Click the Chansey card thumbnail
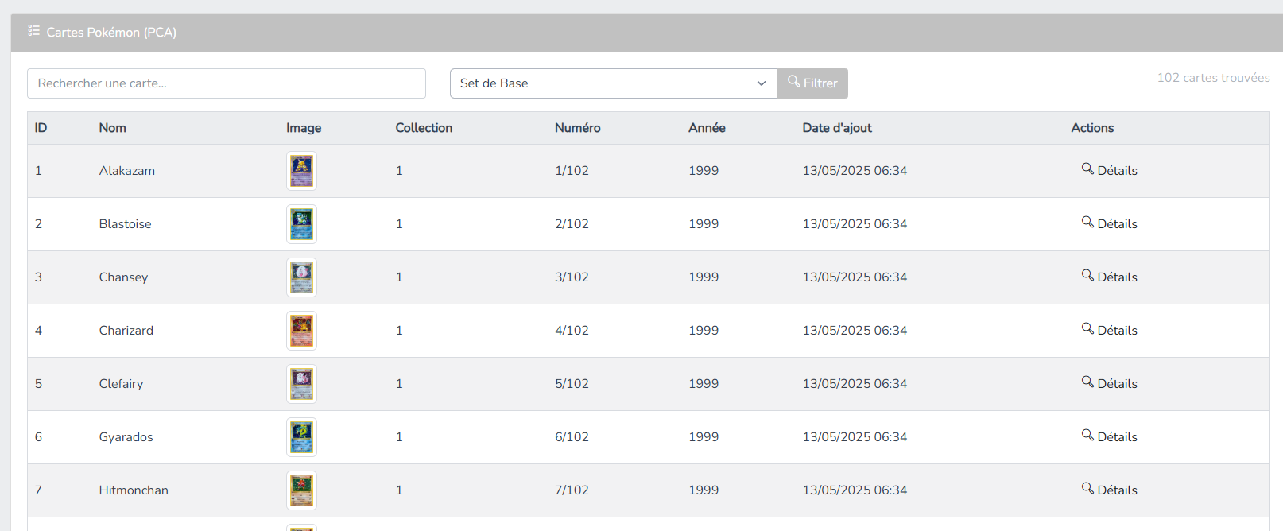The width and height of the screenshot is (1283, 531). 301,277
